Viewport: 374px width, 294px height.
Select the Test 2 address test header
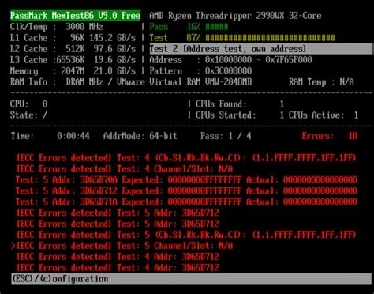pyautogui.click(x=260, y=49)
